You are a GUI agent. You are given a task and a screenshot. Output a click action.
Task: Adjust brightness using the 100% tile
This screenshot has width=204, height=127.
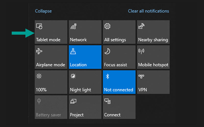(x=51, y=82)
